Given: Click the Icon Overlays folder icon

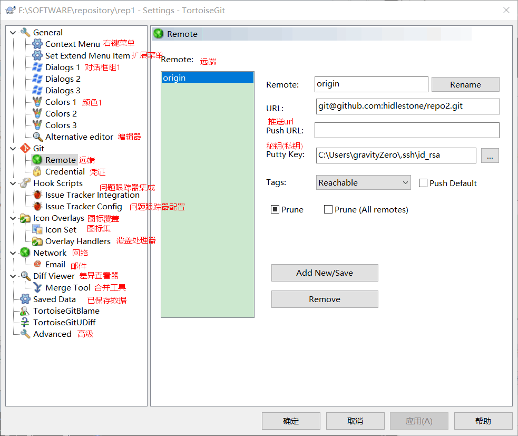Looking at the screenshot, I should [x=25, y=218].
